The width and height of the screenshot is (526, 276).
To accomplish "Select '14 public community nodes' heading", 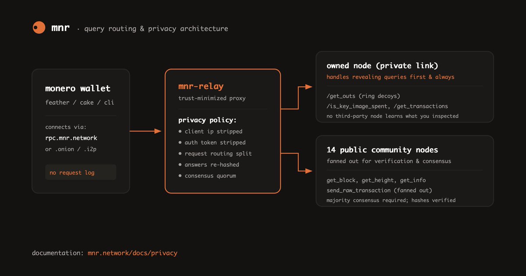I will tap(382, 150).
